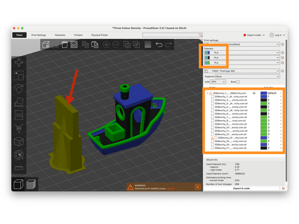This screenshot has height=224, width=299.
Task: Click the Redo arrow
Action: tap(168, 44)
